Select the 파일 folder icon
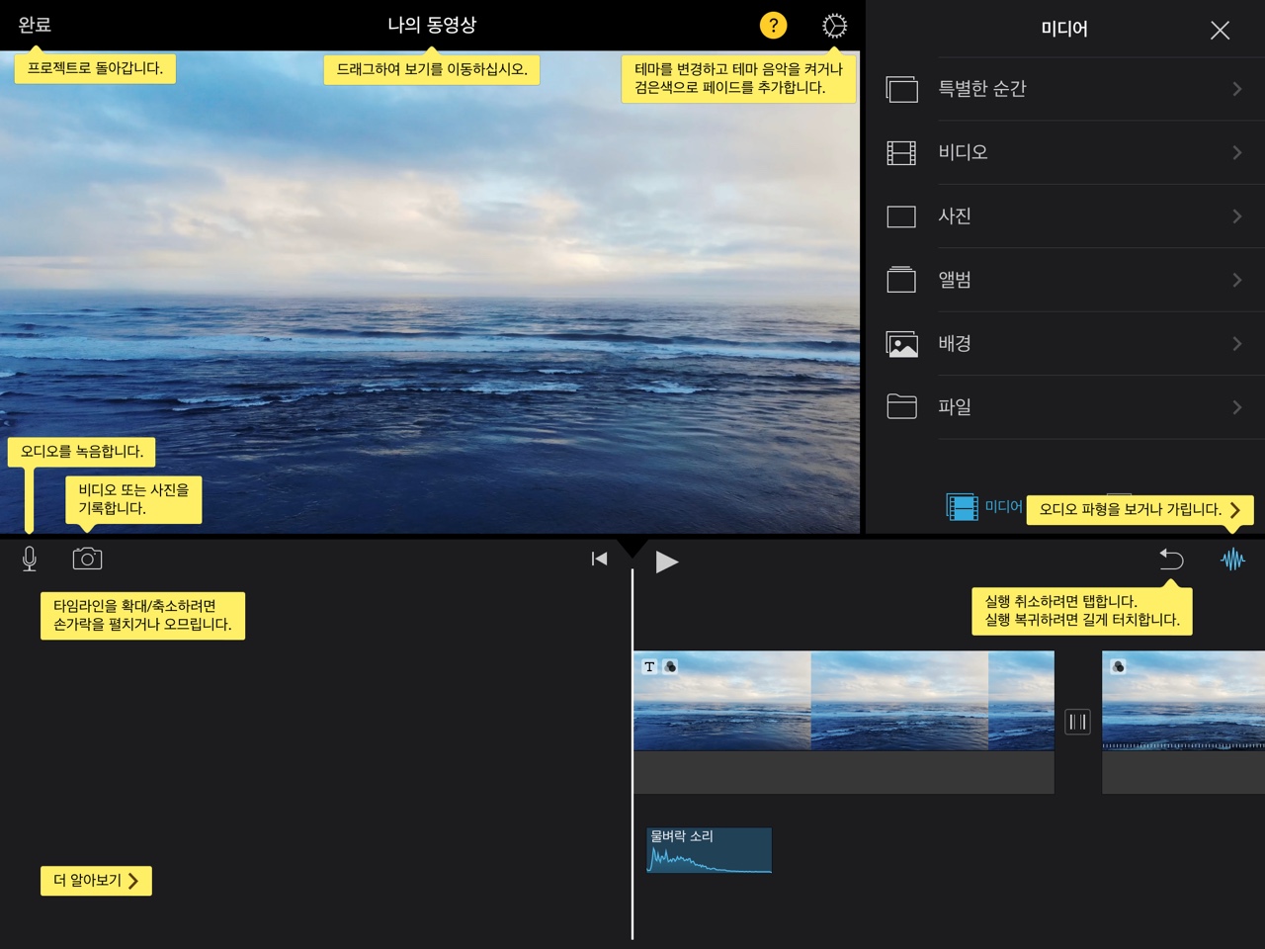The image size is (1265, 949). point(901,406)
